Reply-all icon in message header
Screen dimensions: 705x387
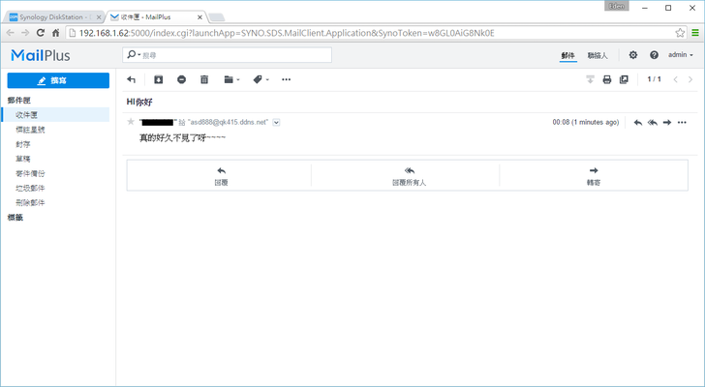653,122
